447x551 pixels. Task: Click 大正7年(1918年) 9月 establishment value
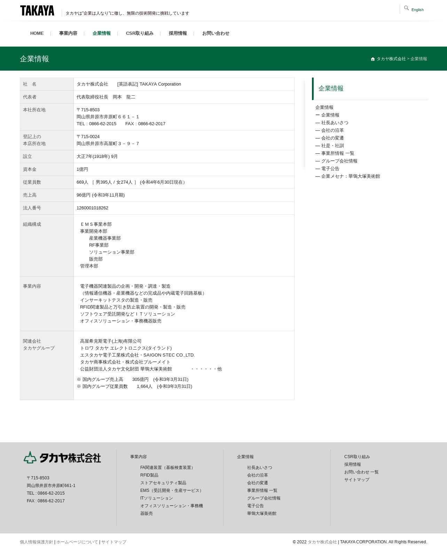point(97,157)
